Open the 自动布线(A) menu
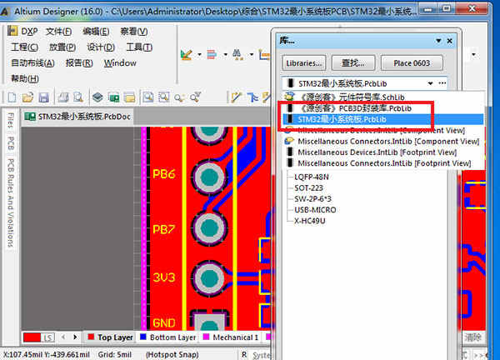500x360 pixels. (x=32, y=62)
